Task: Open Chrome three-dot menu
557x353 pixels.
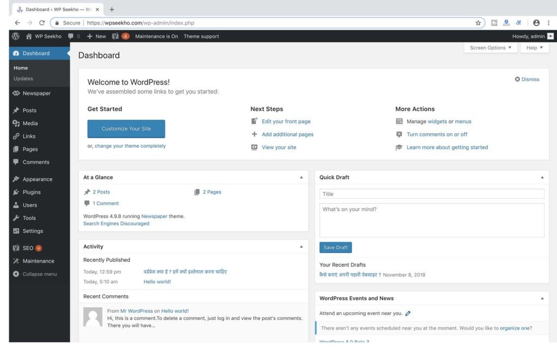Action: click(548, 23)
